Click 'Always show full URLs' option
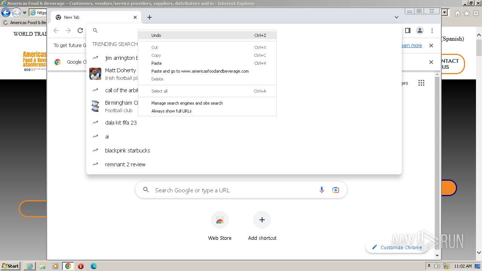This screenshot has height=271, width=482. click(207, 111)
